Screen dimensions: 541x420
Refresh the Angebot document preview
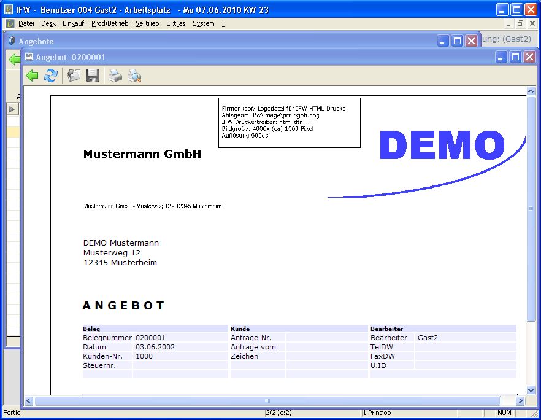pyautogui.click(x=51, y=76)
